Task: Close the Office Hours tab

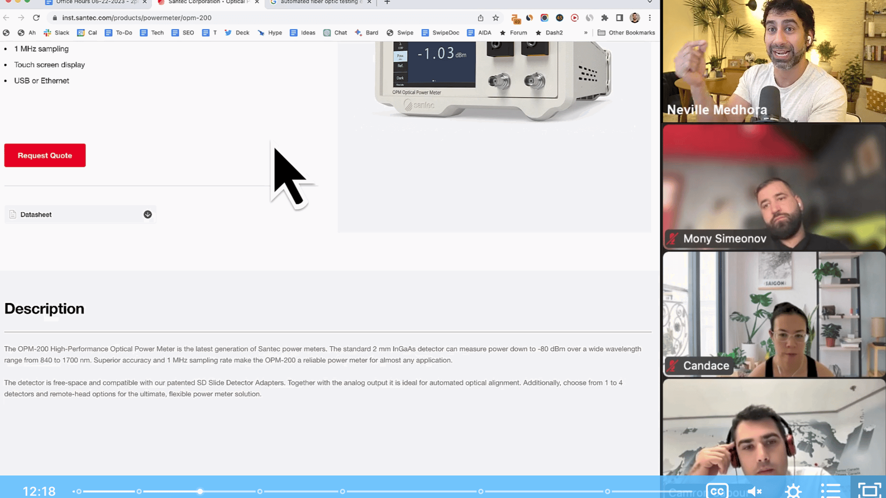Action: 144,2
